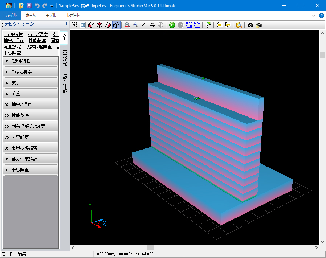Click the Save floppy disk icon
326x258 pixels.
pyautogui.click(x=29, y=6)
